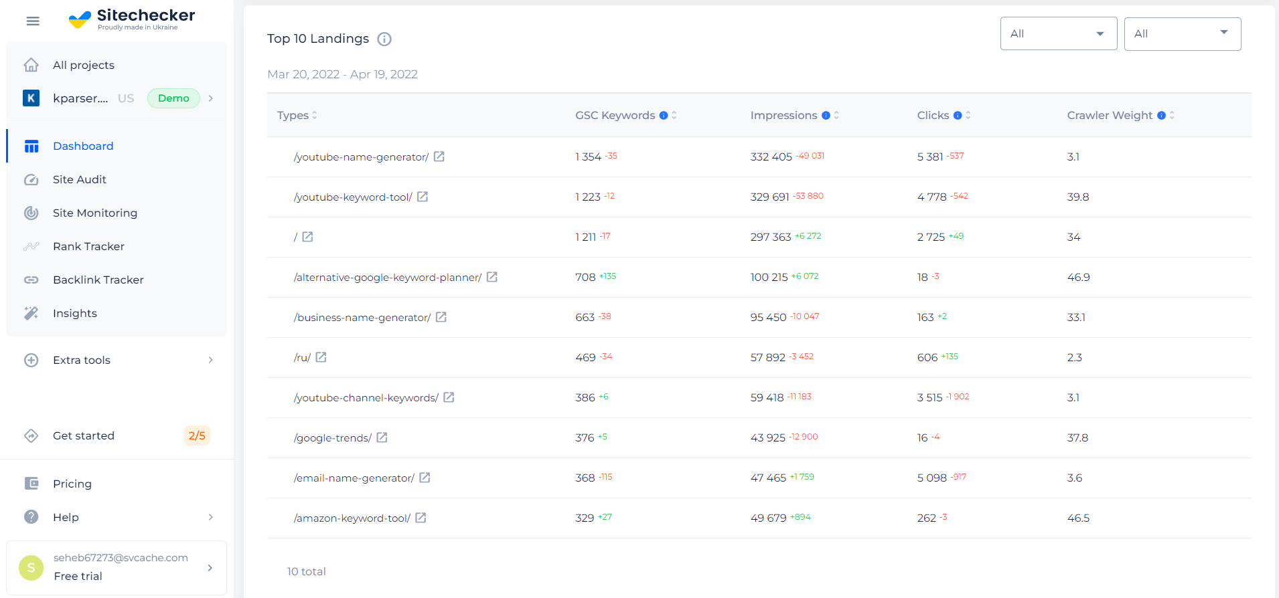Screen dimensions: 1279x598
Task: Click the Backlink Tracker chain icon
Action: click(31, 280)
